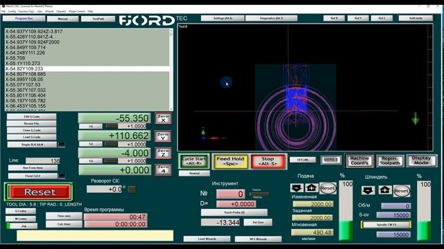Click the tool number № field
The width and height of the screenshot is (444, 249).
(x=230, y=194)
